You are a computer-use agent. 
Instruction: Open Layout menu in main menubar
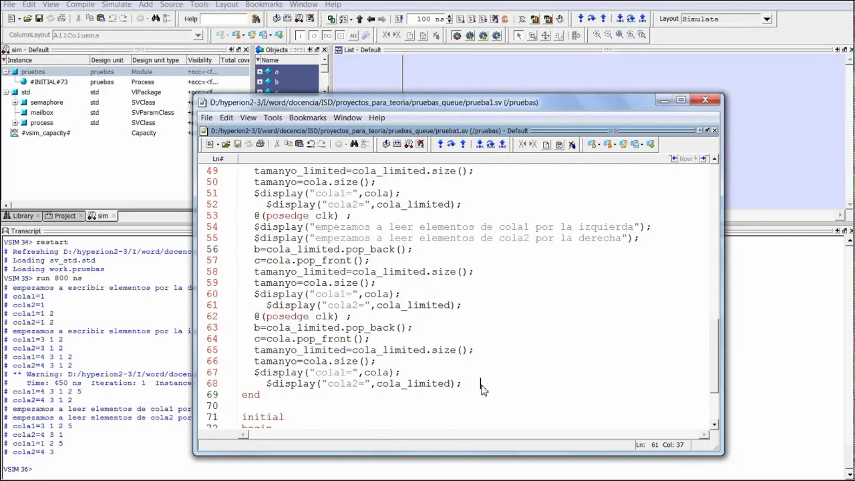pos(226,5)
